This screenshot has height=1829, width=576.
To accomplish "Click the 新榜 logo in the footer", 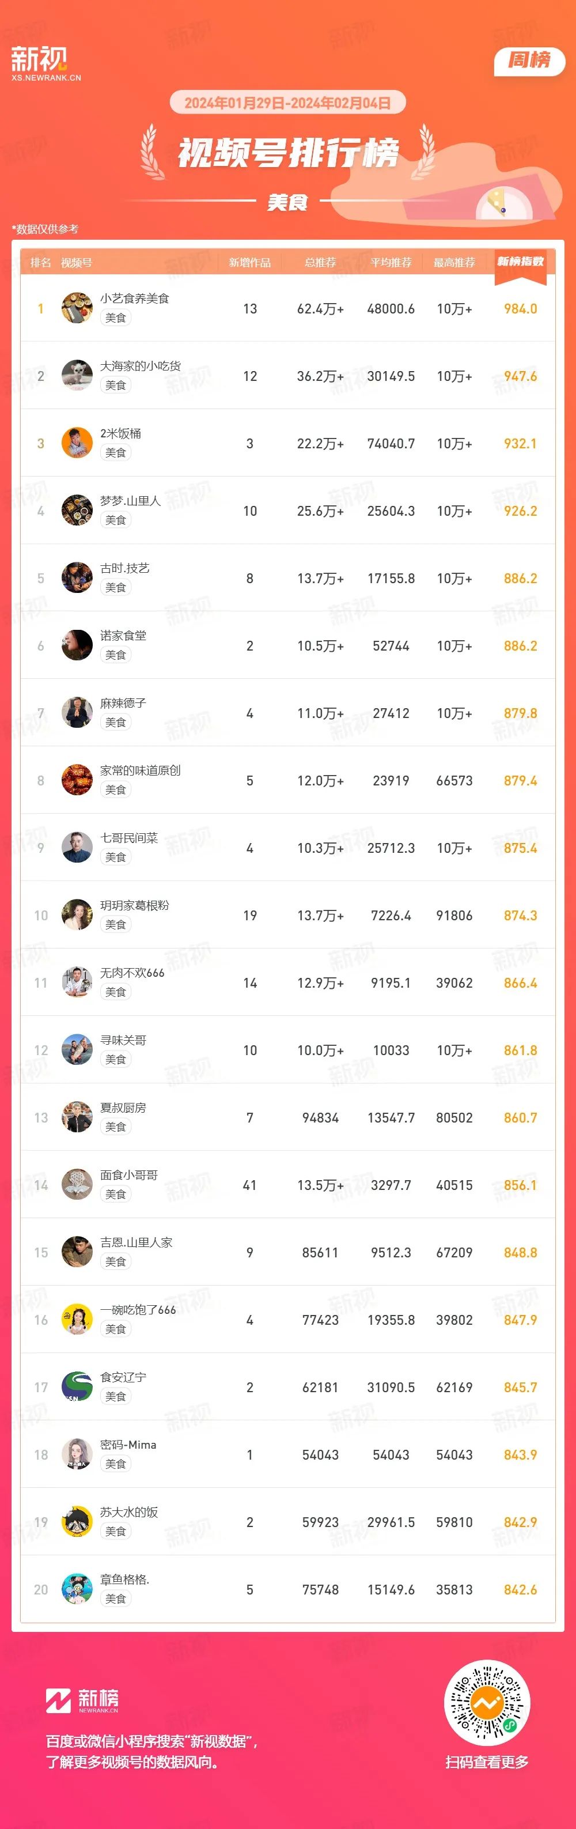I will pos(82,1700).
